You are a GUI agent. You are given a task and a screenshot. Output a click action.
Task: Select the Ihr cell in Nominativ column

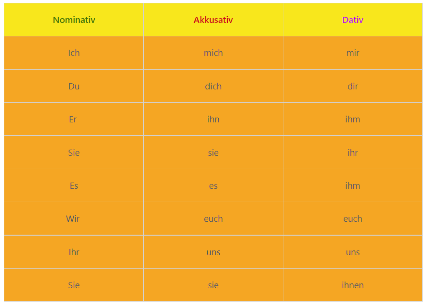click(74, 252)
